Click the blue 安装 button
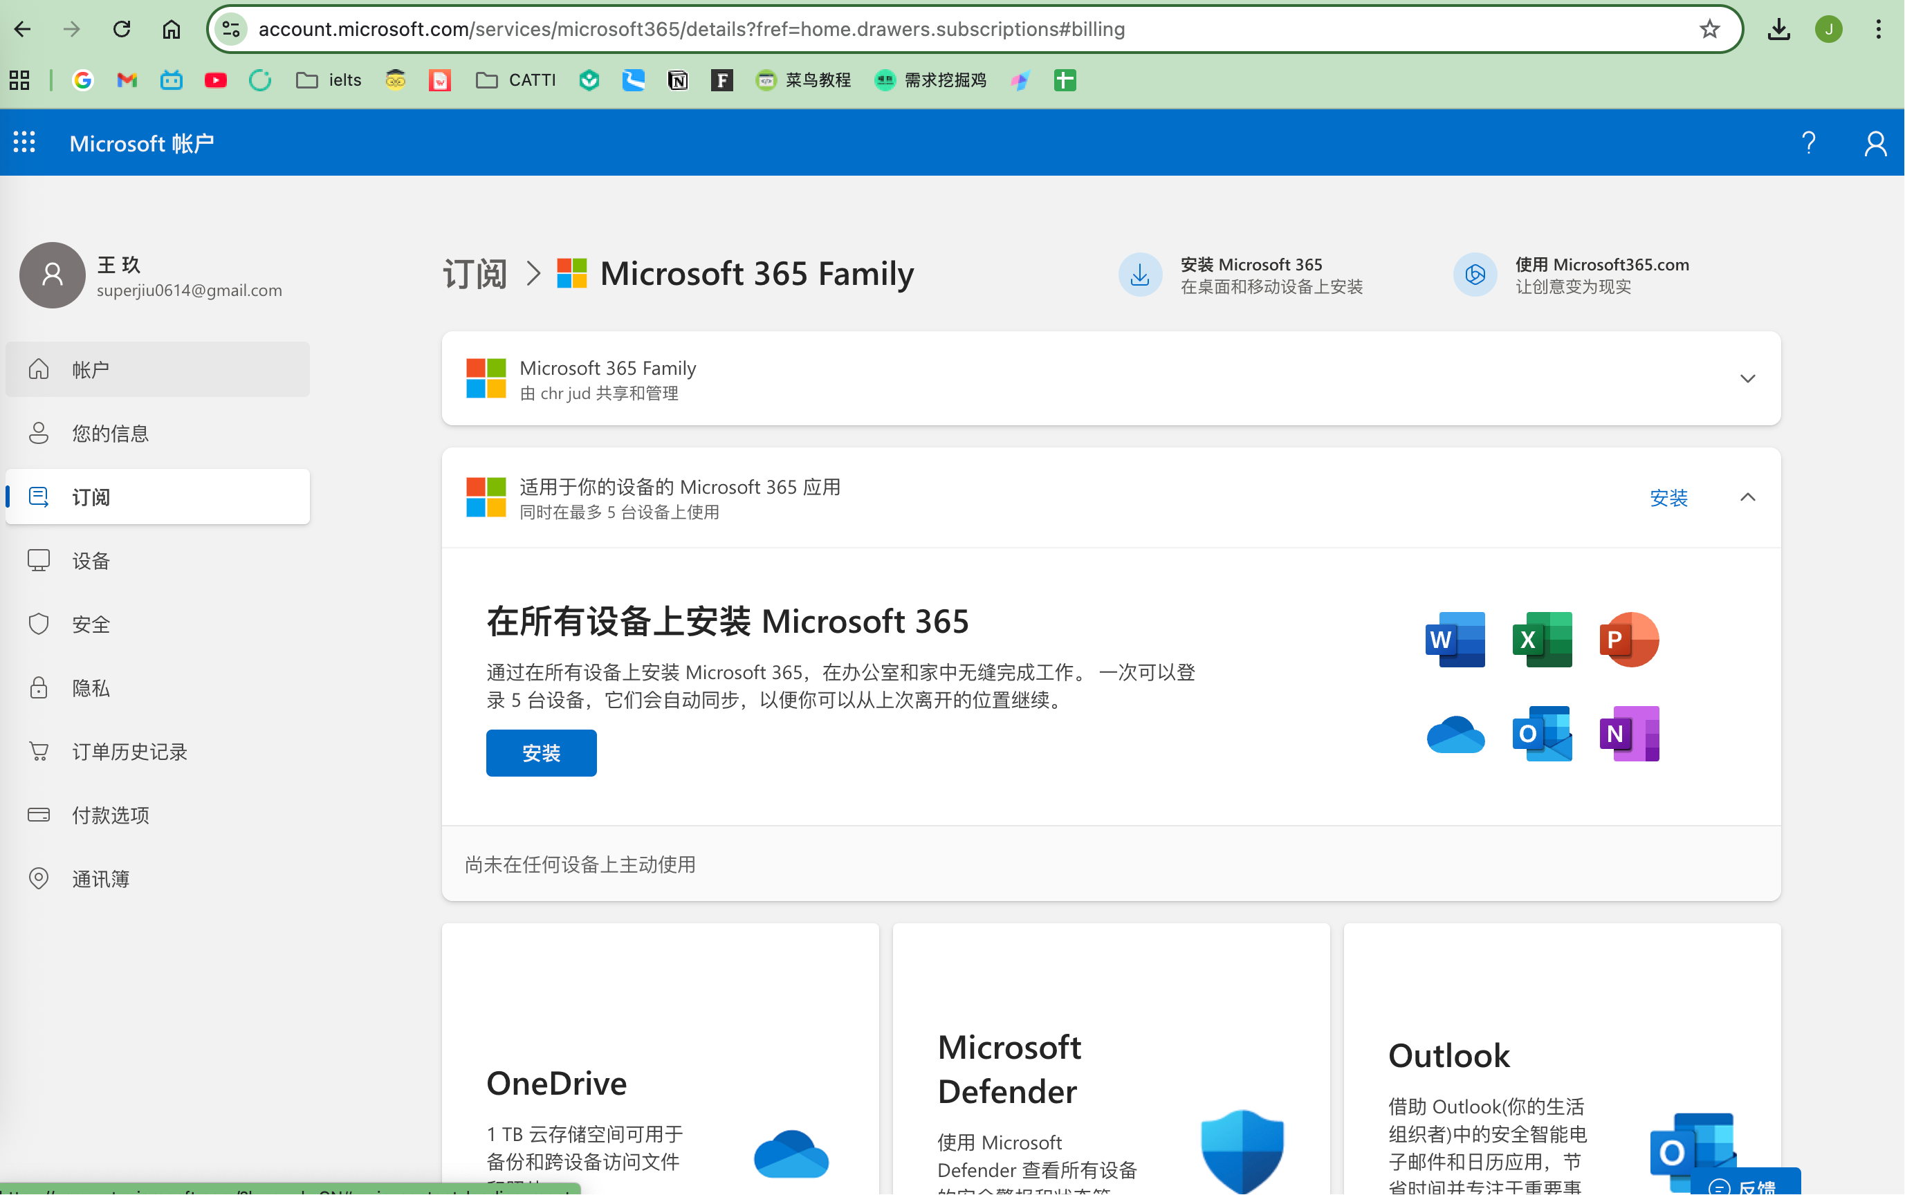The image size is (1905, 1195). point(541,752)
